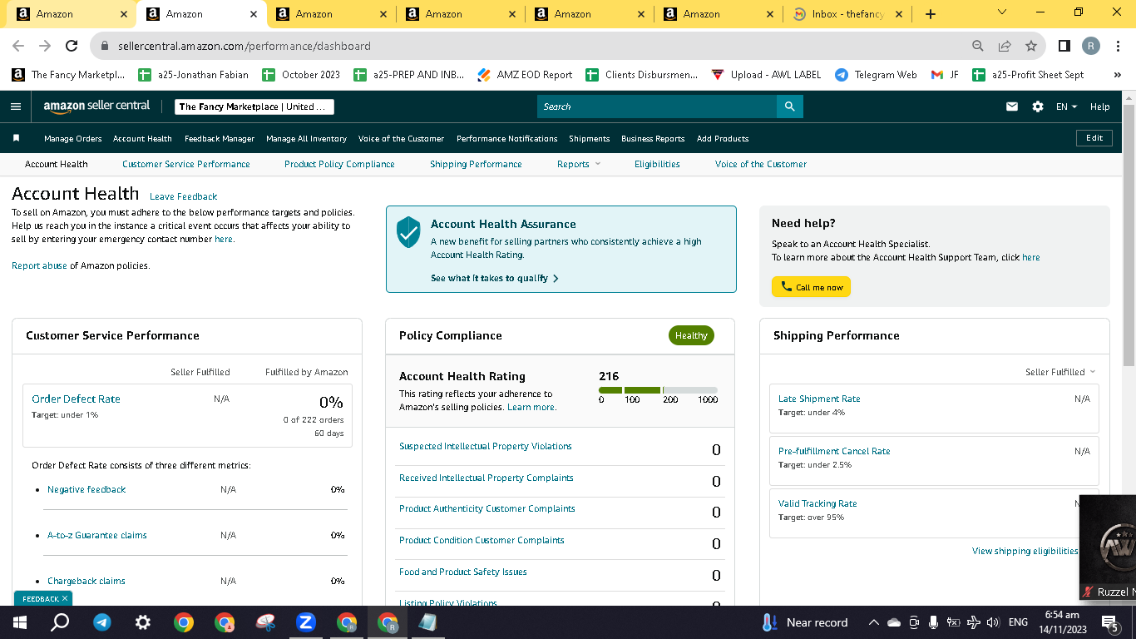Open the Seller Central hamburger menu
This screenshot has height=639, width=1136.
16,106
